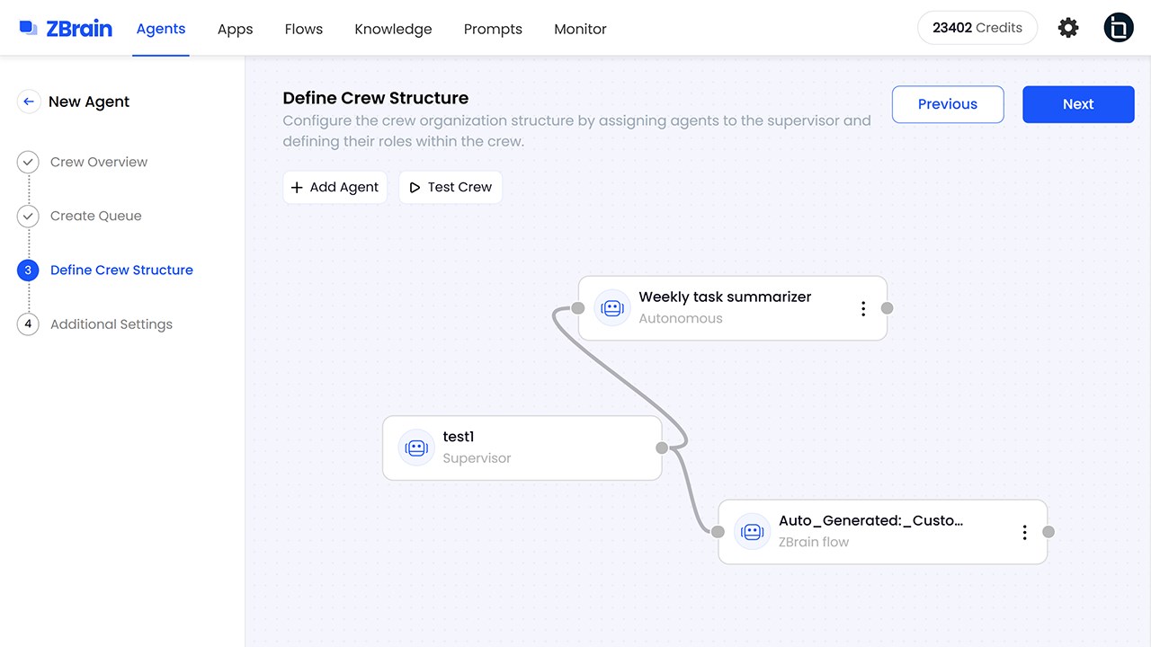Image resolution: width=1151 pixels, height=647 pixels.
Task: Switch to the Knowledge tab
Action: pos(393,29)
